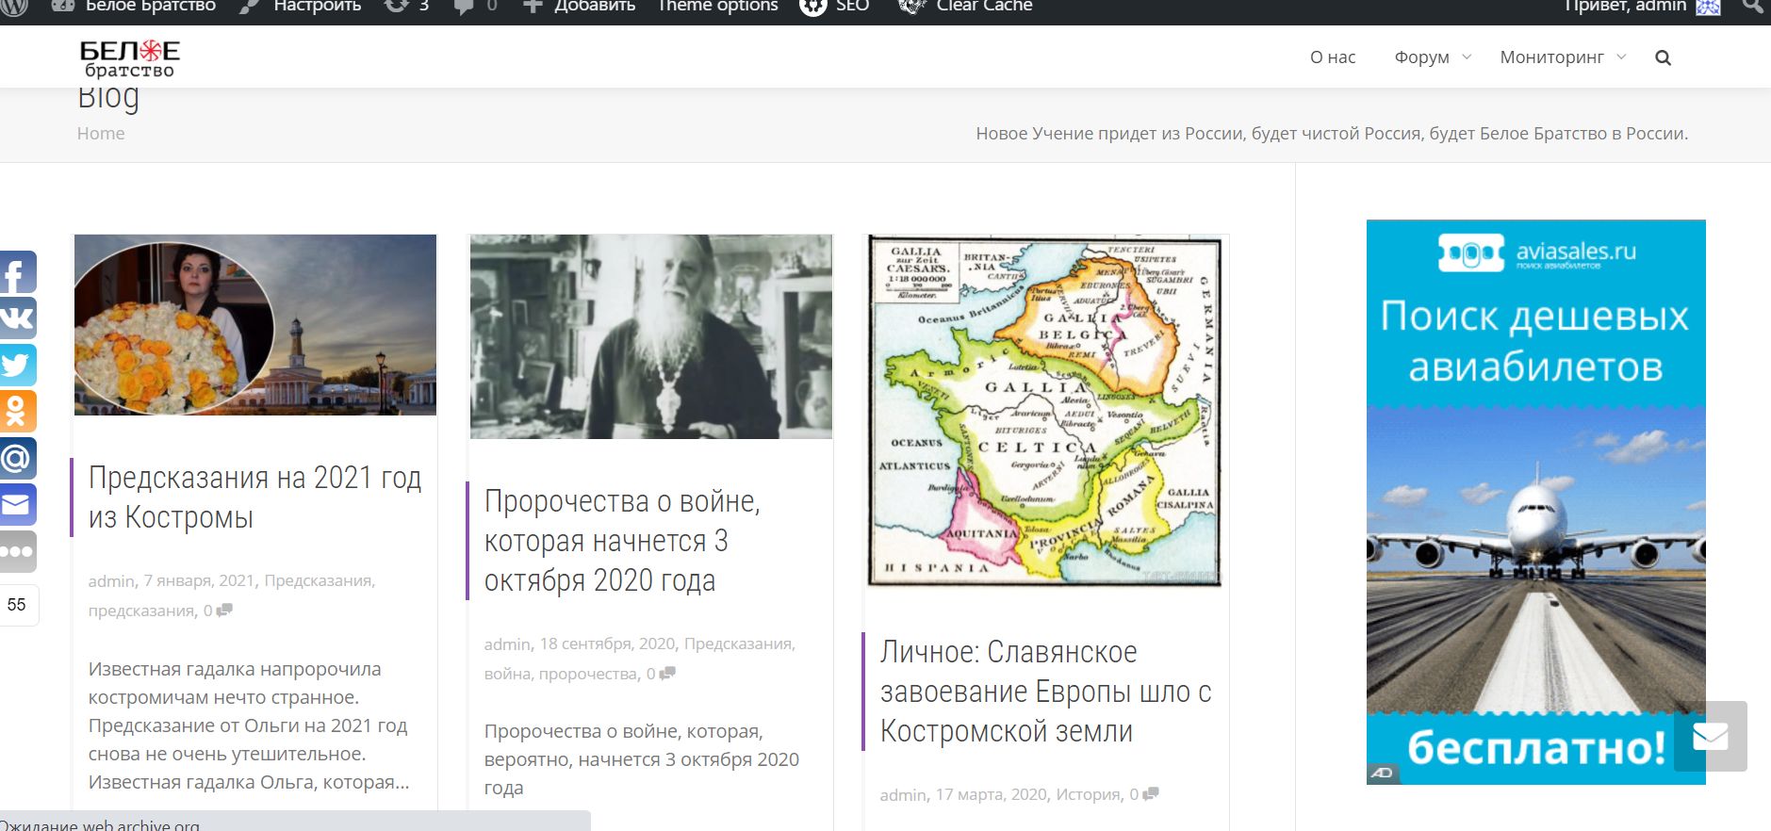Share page via Twitter icon
Image resolution: width=1771 pixels, height=831 pixels.
(17, 365)
